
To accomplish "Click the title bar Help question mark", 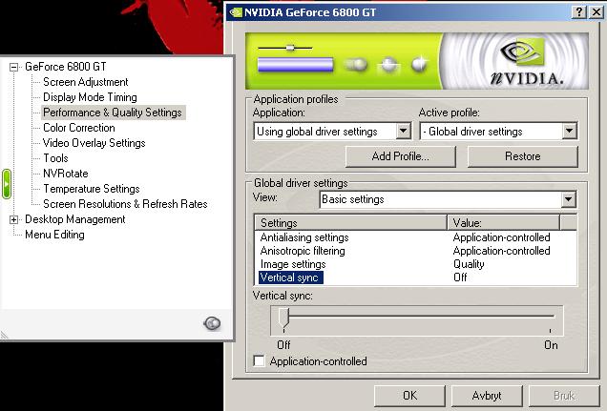I will coord(578,12).
